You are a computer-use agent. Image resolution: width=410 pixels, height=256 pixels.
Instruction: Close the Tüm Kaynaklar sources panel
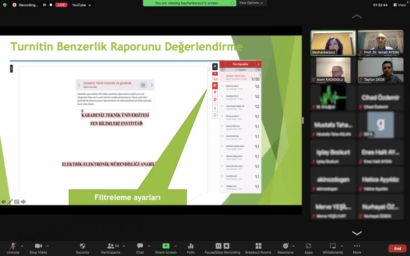coord(258,64)
